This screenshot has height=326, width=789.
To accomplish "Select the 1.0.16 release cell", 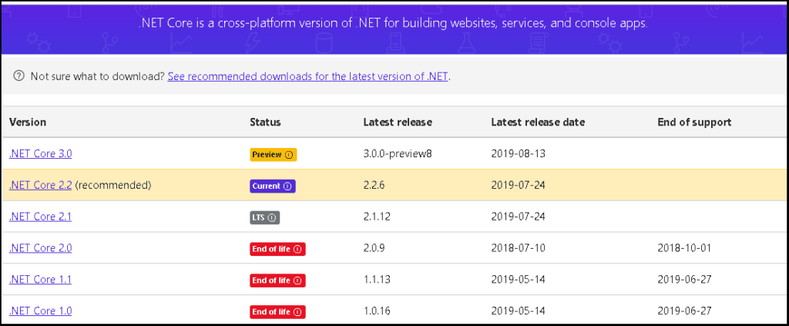I will [377, 311].
